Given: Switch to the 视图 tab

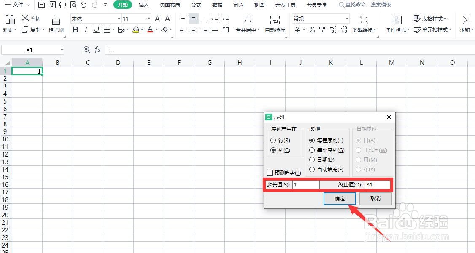Looking at the screenshot, I should click(x=259, y=5).
